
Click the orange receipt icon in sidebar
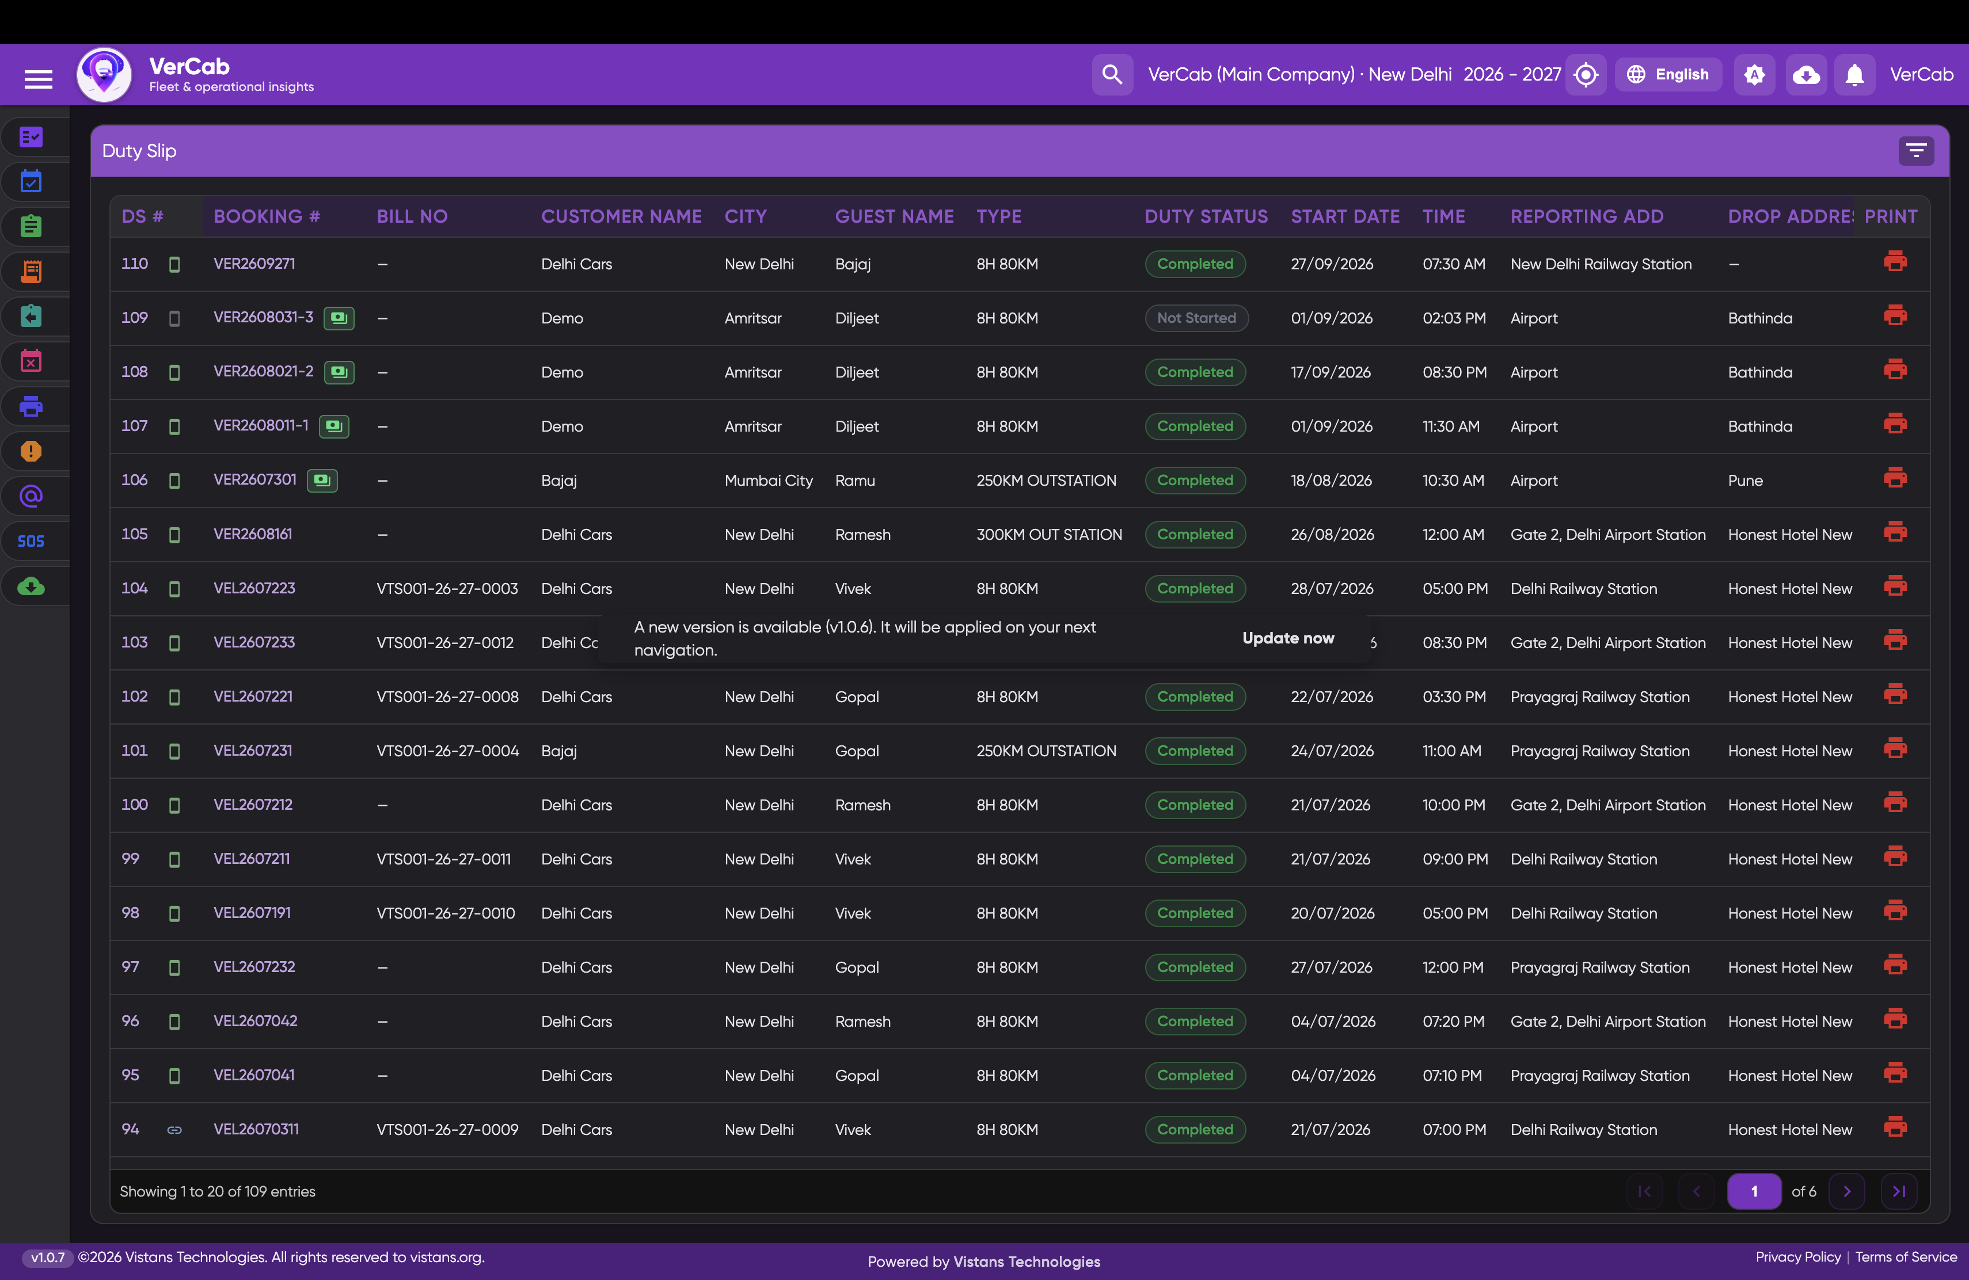pos(32,271)
